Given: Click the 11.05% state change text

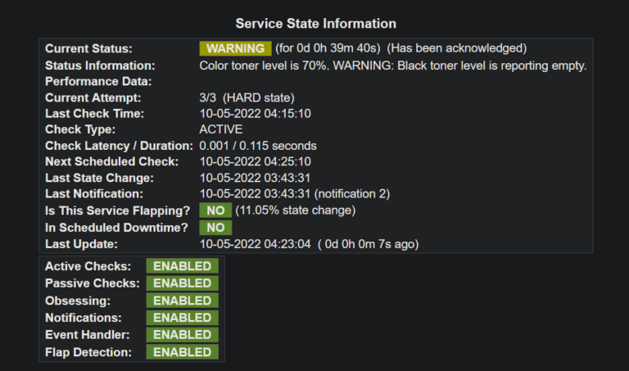Looking at the screenshot, I should pos(295,210).
